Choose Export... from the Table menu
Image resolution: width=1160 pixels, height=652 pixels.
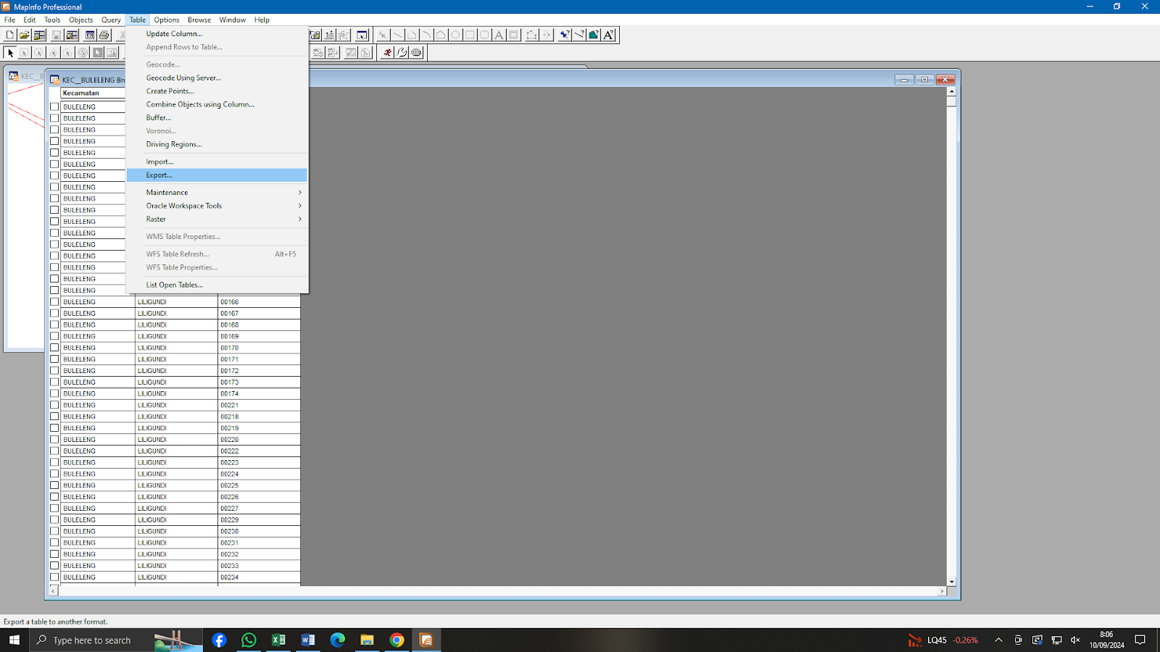217,175
